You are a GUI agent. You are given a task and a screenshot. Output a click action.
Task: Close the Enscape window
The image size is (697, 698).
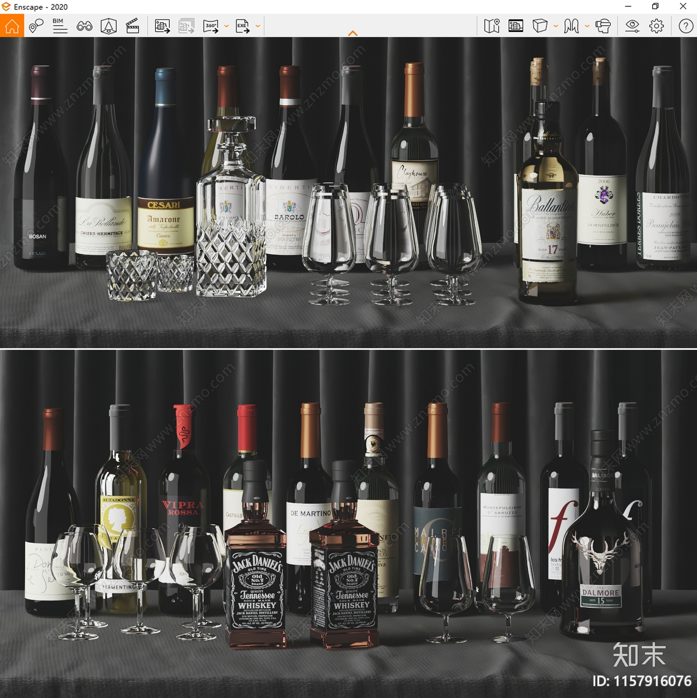683,7
